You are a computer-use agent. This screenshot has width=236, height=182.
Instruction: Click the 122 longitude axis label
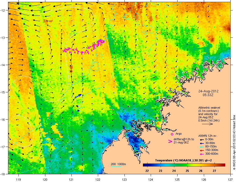[x=98, y=179]
